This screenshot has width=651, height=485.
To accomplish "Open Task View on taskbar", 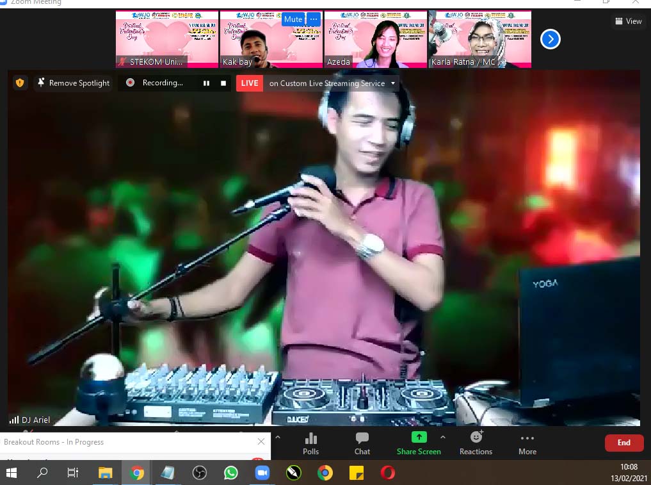I will point(73,473).
